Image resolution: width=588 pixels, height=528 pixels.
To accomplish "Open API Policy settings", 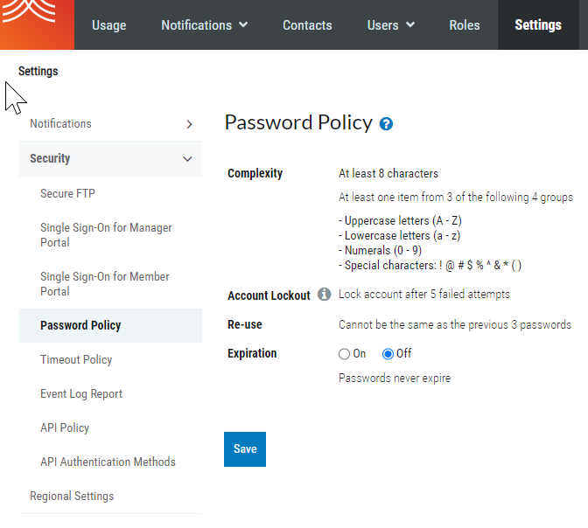I will [x=65, y=428].
